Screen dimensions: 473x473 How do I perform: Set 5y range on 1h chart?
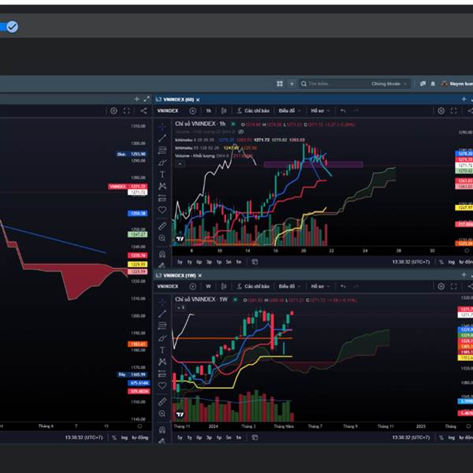click(x=180, y=262)
